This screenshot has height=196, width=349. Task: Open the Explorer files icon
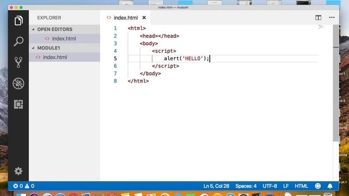pyautogui.click(x=19, y=21)
